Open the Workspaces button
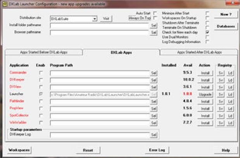Image resolution: width=240 pixels, height=158 pixels. coord(19,150)
